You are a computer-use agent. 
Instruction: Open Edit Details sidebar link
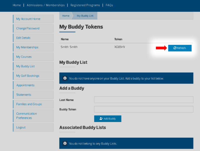[x=23, y=38]
